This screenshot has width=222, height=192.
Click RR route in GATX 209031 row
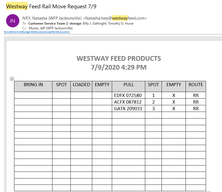pos(196,109)
